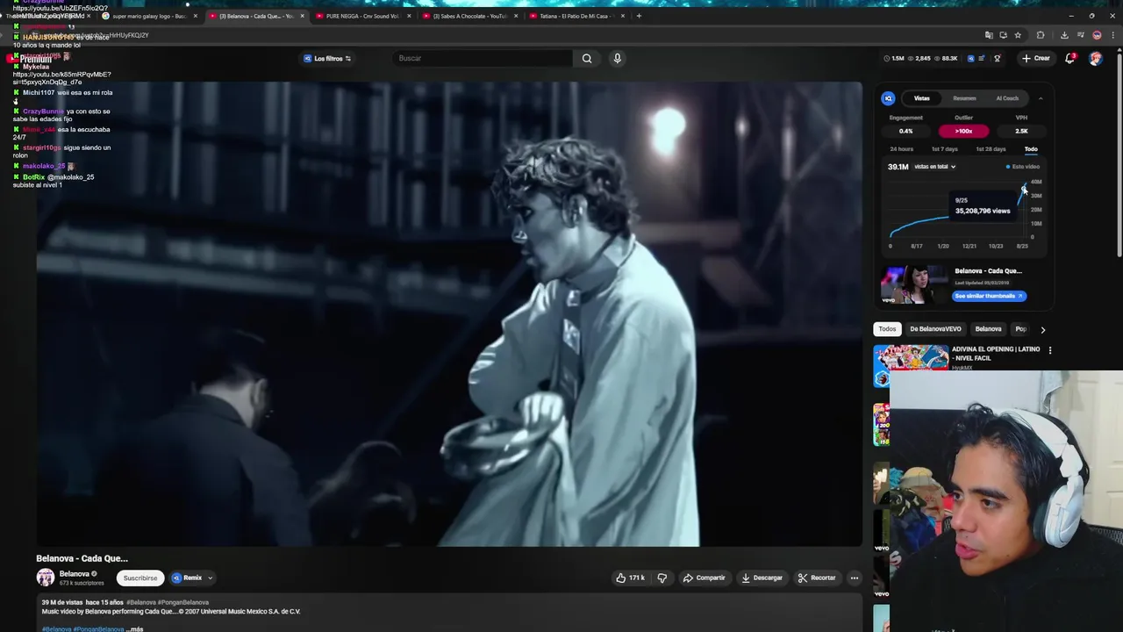Bookmark this page with the star icon
Viewport: 1123px width, 632px height.
[1018, 35]
